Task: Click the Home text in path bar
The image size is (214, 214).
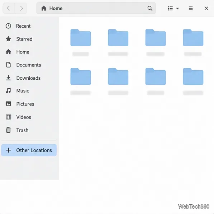Action: [56, 8]
